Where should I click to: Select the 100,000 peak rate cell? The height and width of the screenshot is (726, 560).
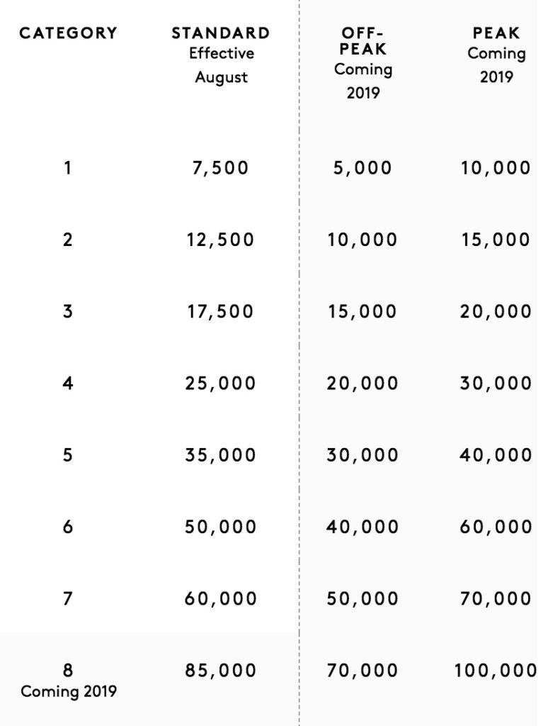495,670
